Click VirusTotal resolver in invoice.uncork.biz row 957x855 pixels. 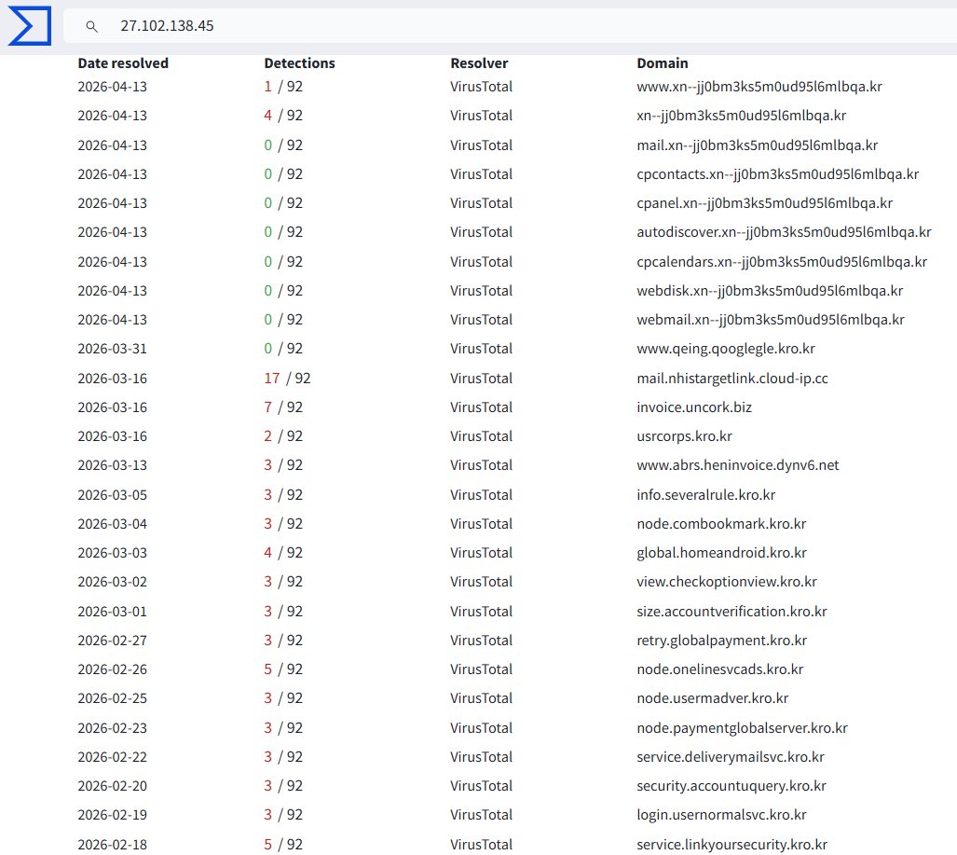coord(481,407)
